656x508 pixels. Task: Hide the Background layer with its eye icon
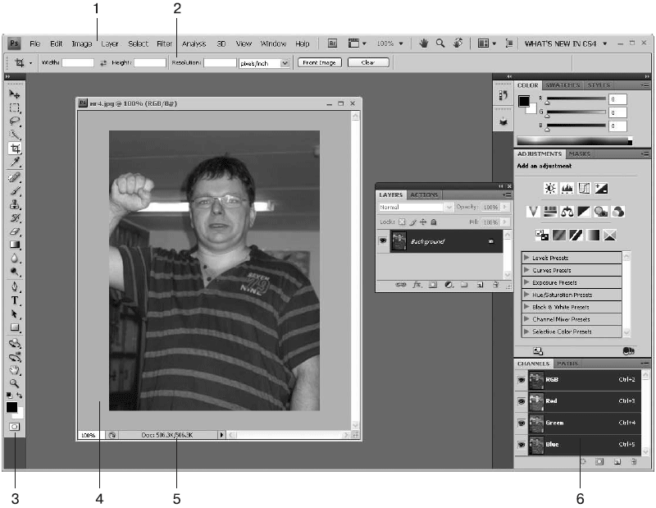coord(382,242)
